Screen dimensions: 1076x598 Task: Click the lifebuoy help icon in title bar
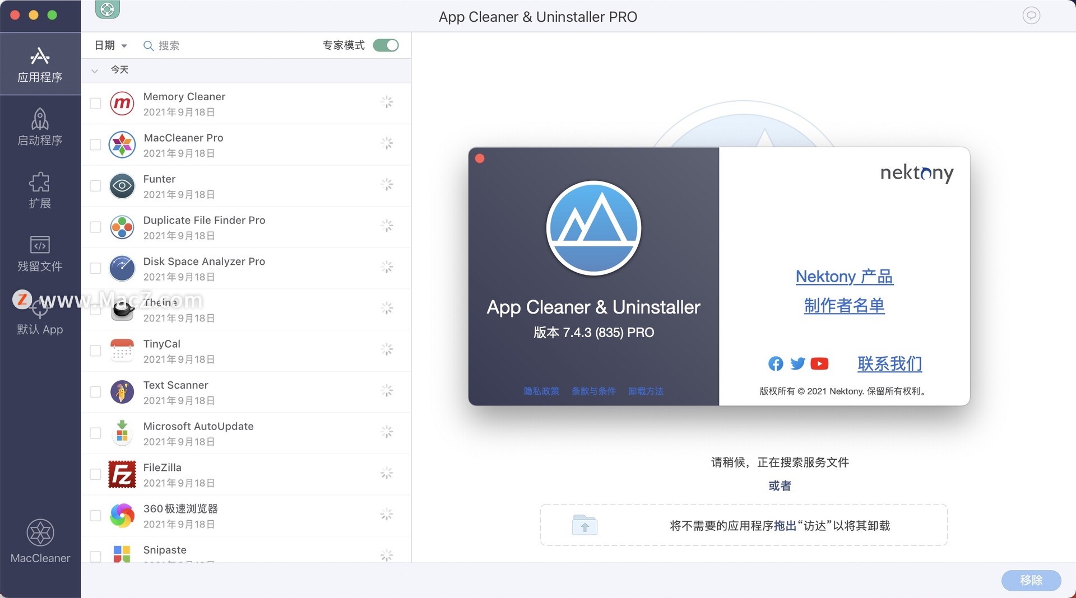click(107, 9)
